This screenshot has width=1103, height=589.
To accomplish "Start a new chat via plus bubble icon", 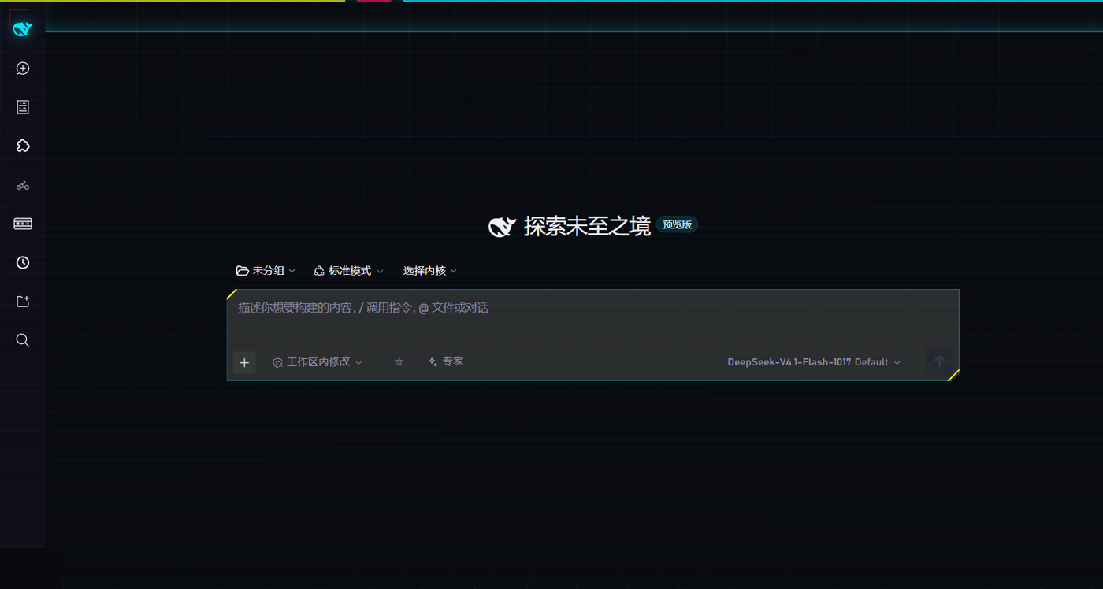I will [x=23, y=69].
